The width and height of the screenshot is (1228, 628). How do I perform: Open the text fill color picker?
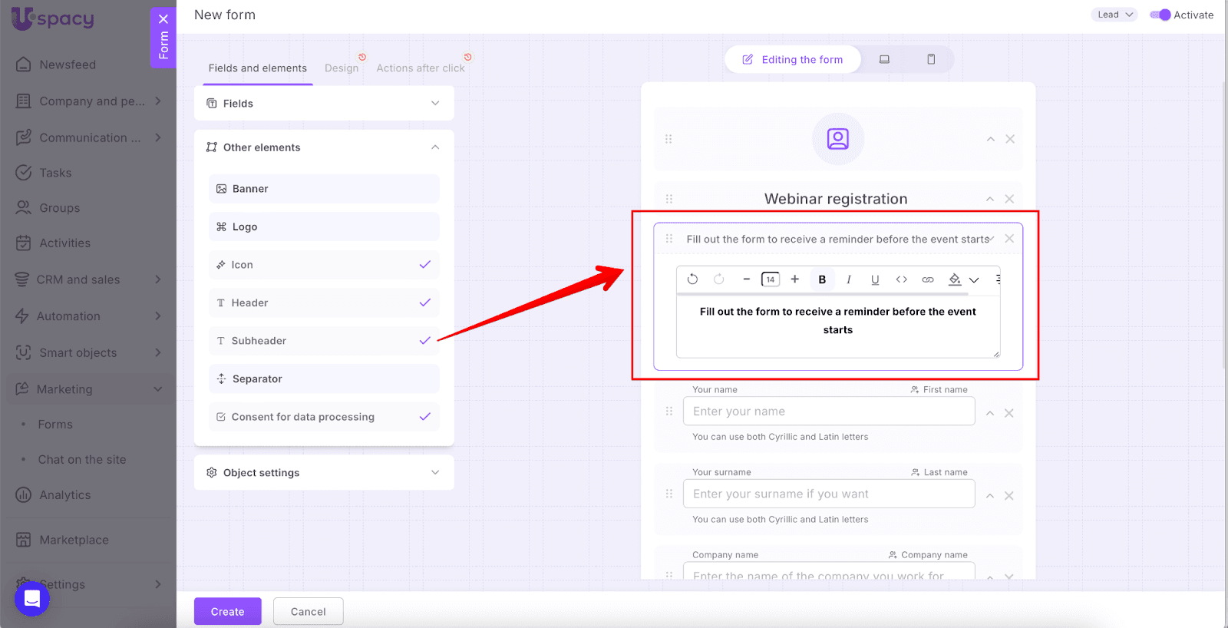pos(955,279)
